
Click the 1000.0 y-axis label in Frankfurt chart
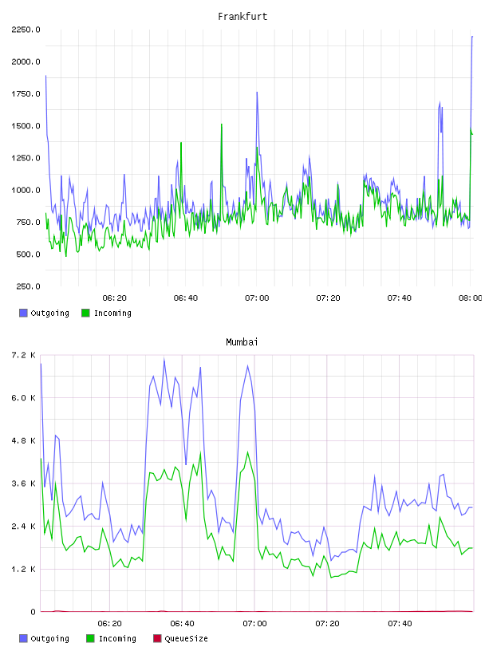(26, 190)
